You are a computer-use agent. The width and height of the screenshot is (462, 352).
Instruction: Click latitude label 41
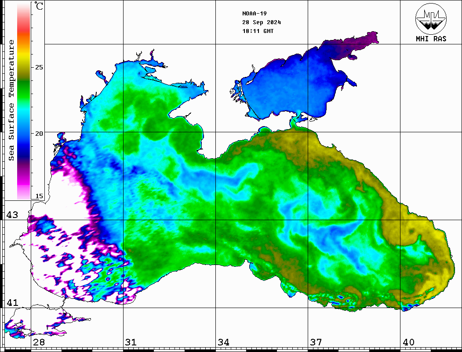pos(12,302)
